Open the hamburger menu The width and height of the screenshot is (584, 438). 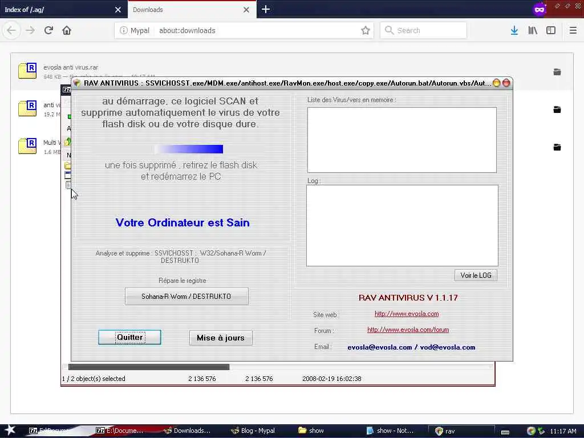[x=573, y=31]
